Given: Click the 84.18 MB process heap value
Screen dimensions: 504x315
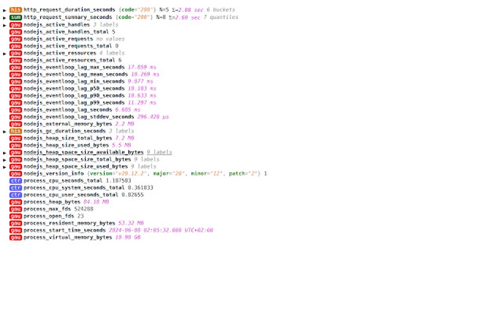Looking at the screenshot, I should (96, 202).
